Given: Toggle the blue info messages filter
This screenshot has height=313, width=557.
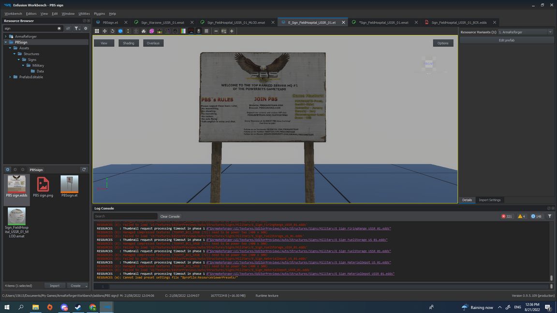Looking at the screenshot, I should [x=536, y=216].
